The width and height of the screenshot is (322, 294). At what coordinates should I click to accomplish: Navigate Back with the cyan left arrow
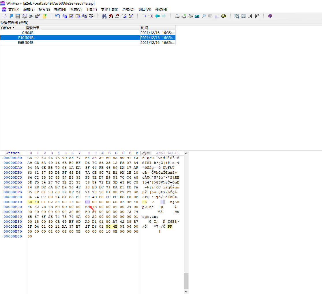[157, 16]
